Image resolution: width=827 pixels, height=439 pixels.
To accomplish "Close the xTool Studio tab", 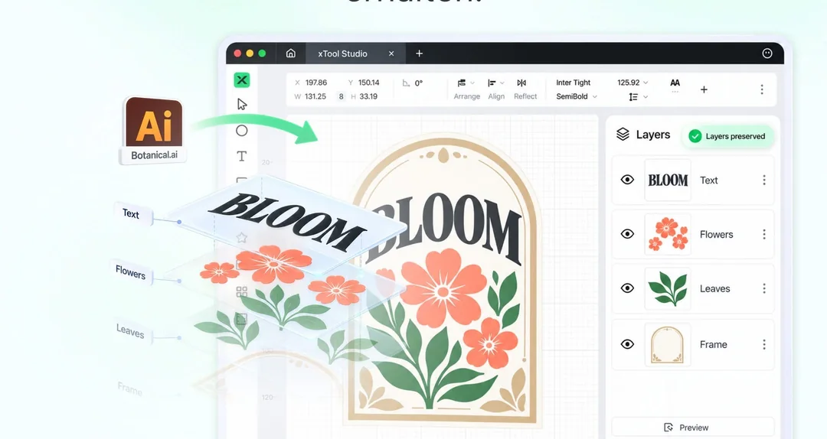I will click(391, 54).
